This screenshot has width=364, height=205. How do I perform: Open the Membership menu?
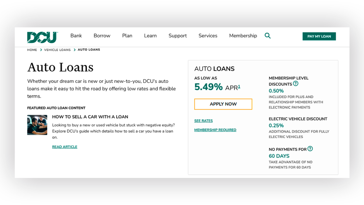pos(243,36)
